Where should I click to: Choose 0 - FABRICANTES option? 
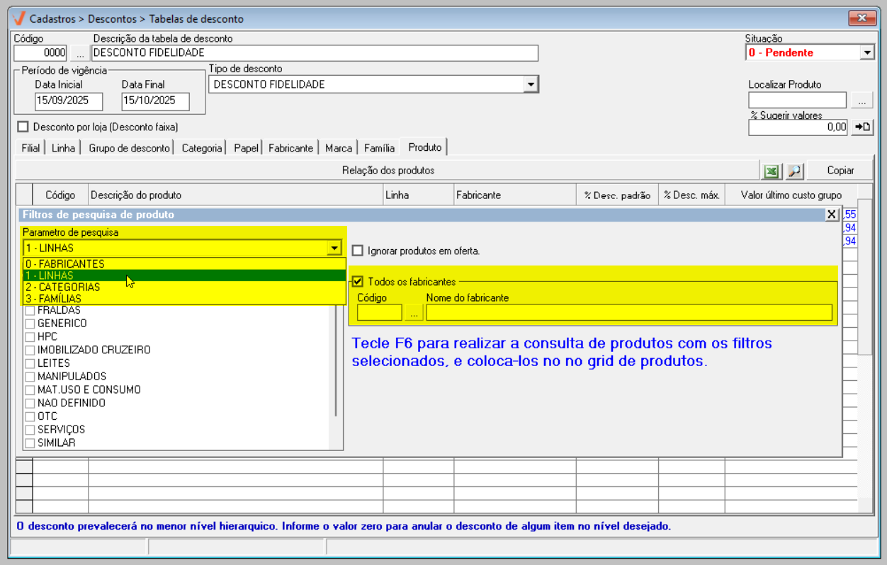pyautogui.click(x=64, y=264)
